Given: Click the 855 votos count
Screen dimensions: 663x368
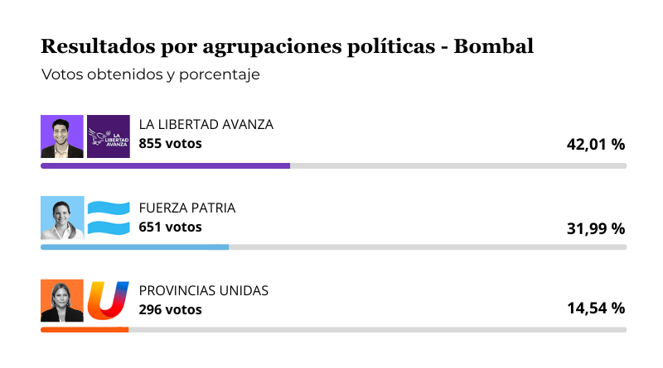Looking at the screenshot, I should (x=170, y=144).
